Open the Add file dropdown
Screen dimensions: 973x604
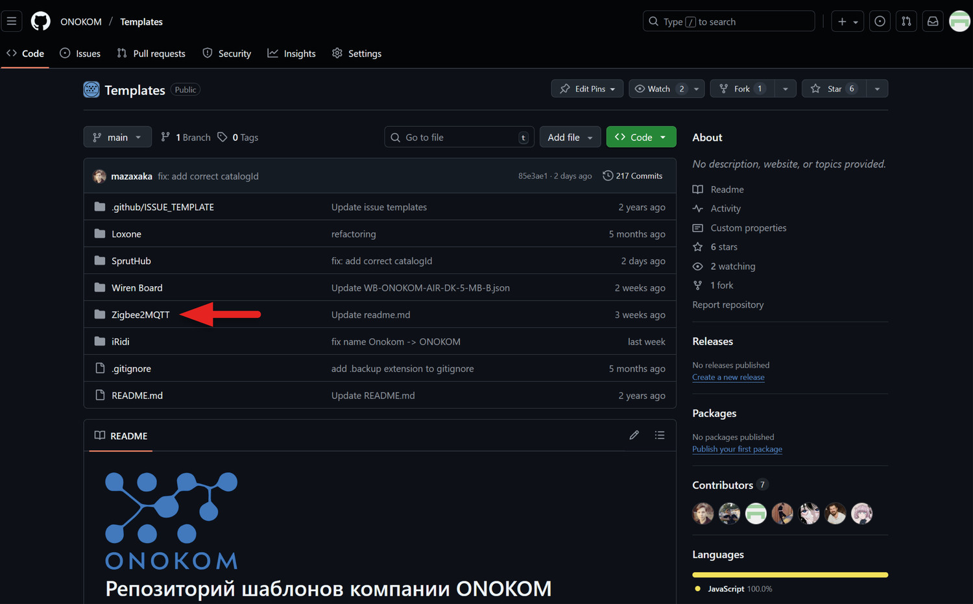click(570, 137)
